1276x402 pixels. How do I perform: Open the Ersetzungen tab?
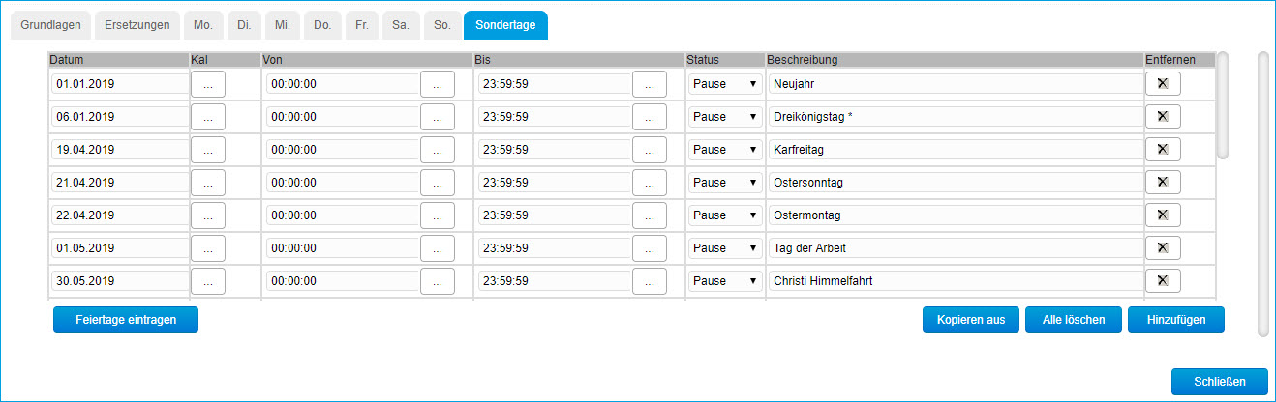tap(137, 25)
